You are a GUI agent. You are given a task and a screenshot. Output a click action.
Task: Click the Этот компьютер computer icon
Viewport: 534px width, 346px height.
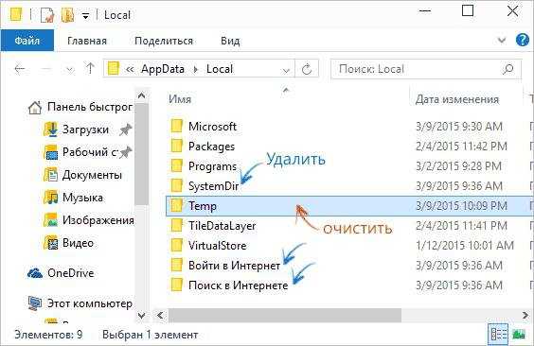point(35,303)
